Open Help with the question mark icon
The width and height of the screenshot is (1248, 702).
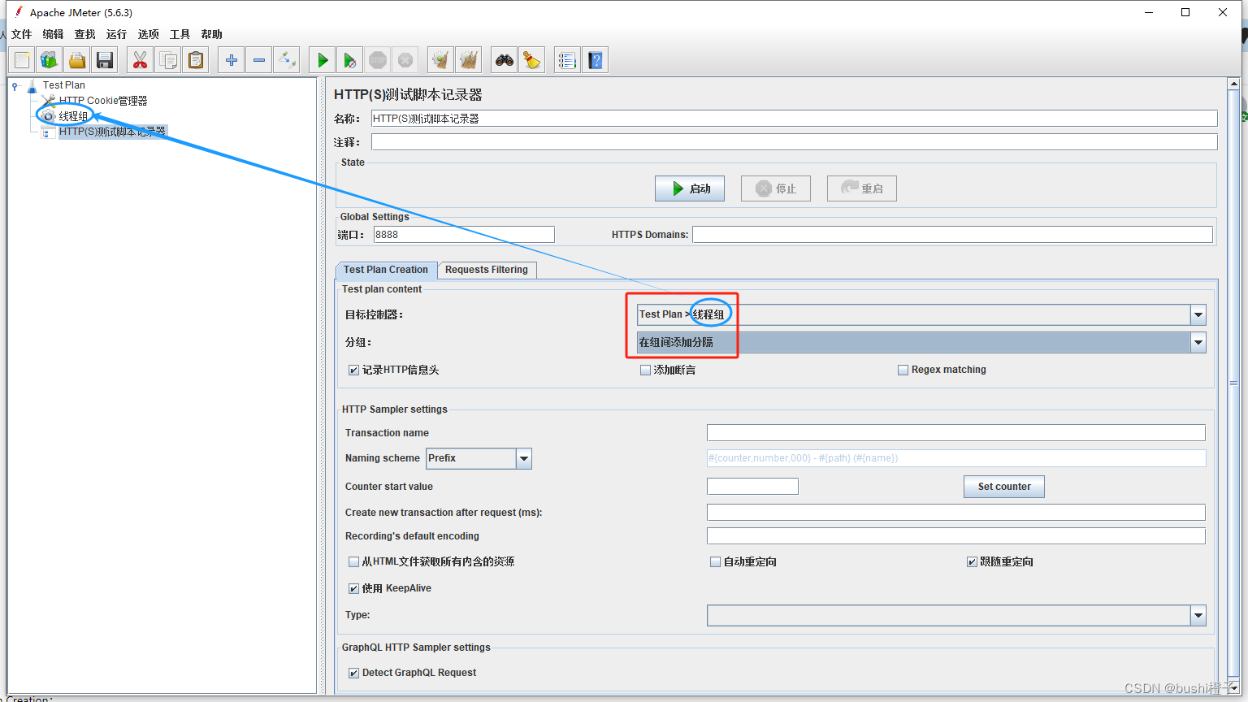tap(596, 60)
